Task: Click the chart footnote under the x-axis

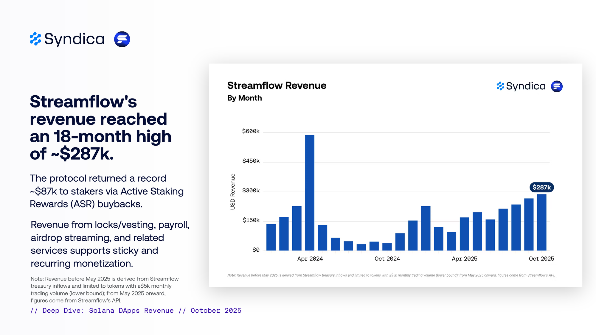Action: [391, 275]
